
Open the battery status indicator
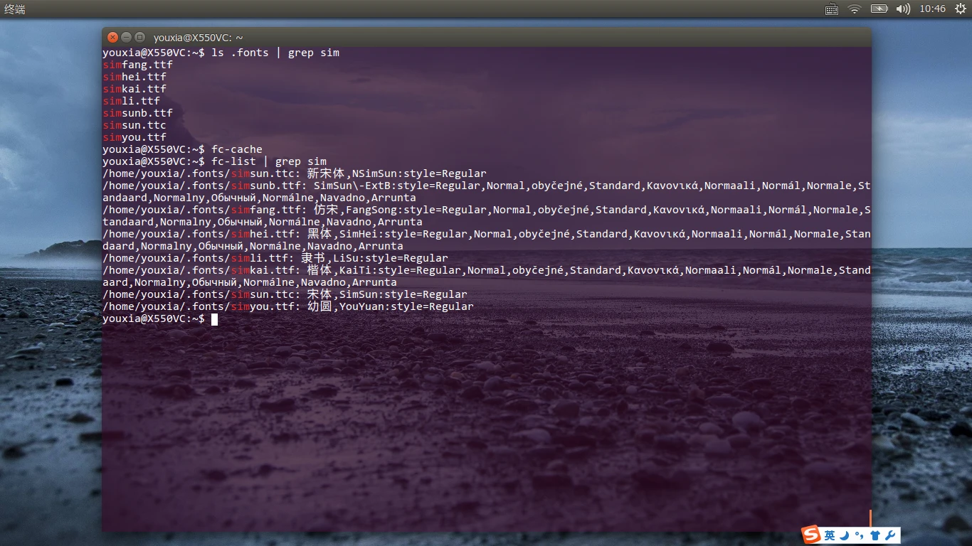[x=879, y=9]
